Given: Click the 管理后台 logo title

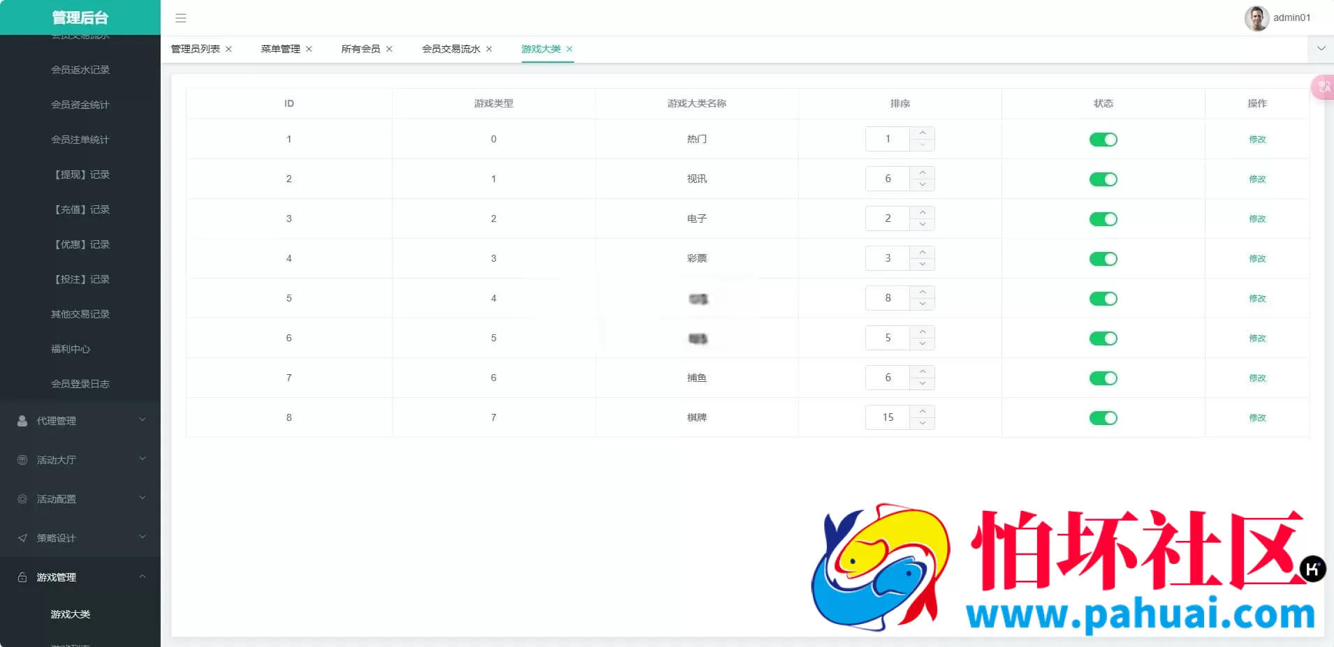Looking at the screenshot, I should tap(80, 17).
